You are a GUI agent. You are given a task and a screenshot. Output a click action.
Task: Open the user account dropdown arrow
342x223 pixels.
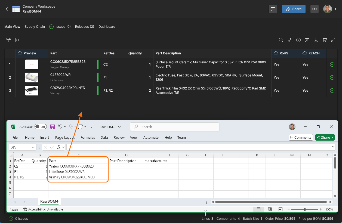(x=335, y=9)
